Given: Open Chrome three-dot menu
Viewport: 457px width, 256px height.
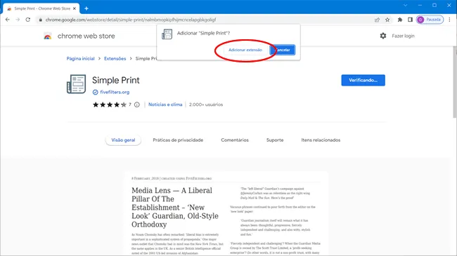Looking at the screenshot, I should (449, 20).
